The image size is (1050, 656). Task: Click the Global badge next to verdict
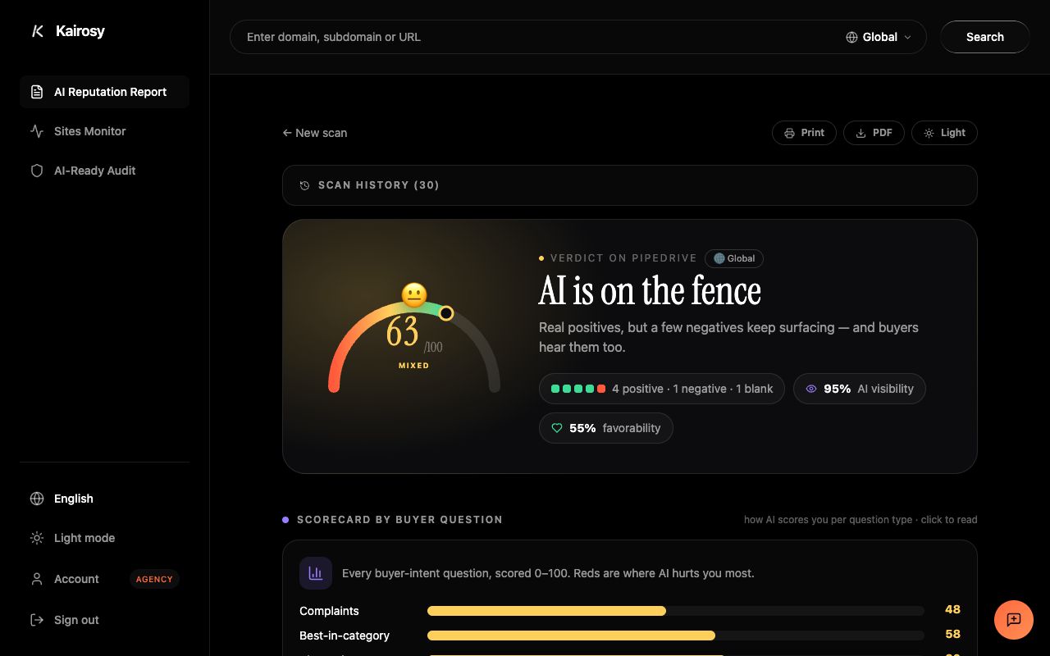(733, 258)
